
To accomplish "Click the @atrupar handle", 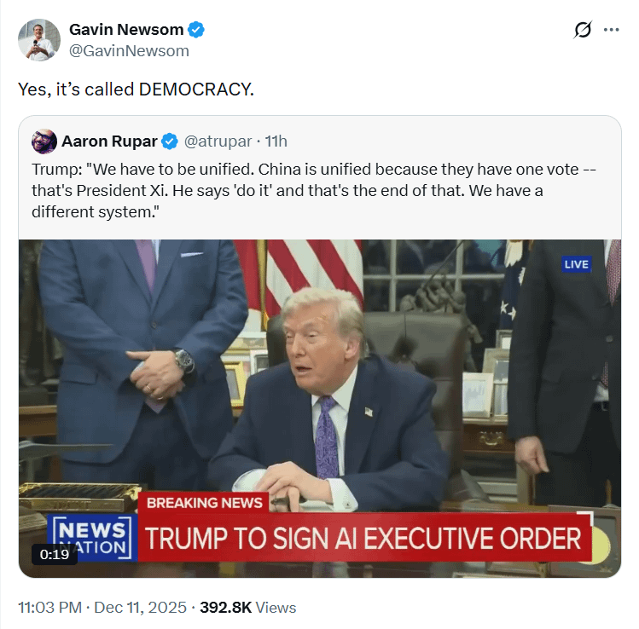I will click(218, 141).
